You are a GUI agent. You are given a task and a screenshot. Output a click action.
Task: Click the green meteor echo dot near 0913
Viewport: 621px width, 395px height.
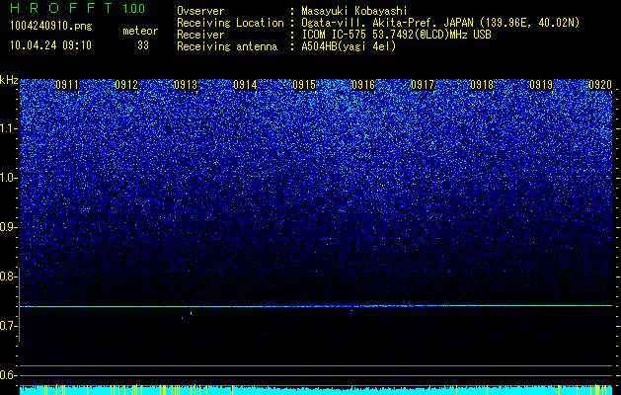point(191,313)
